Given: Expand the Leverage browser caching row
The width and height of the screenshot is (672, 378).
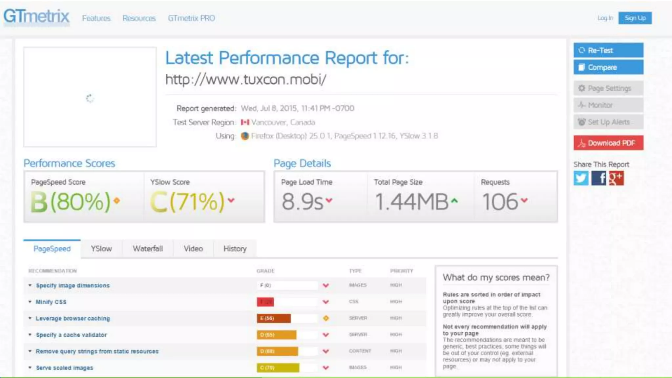Looking at the screenshot, I should (73, 318).
